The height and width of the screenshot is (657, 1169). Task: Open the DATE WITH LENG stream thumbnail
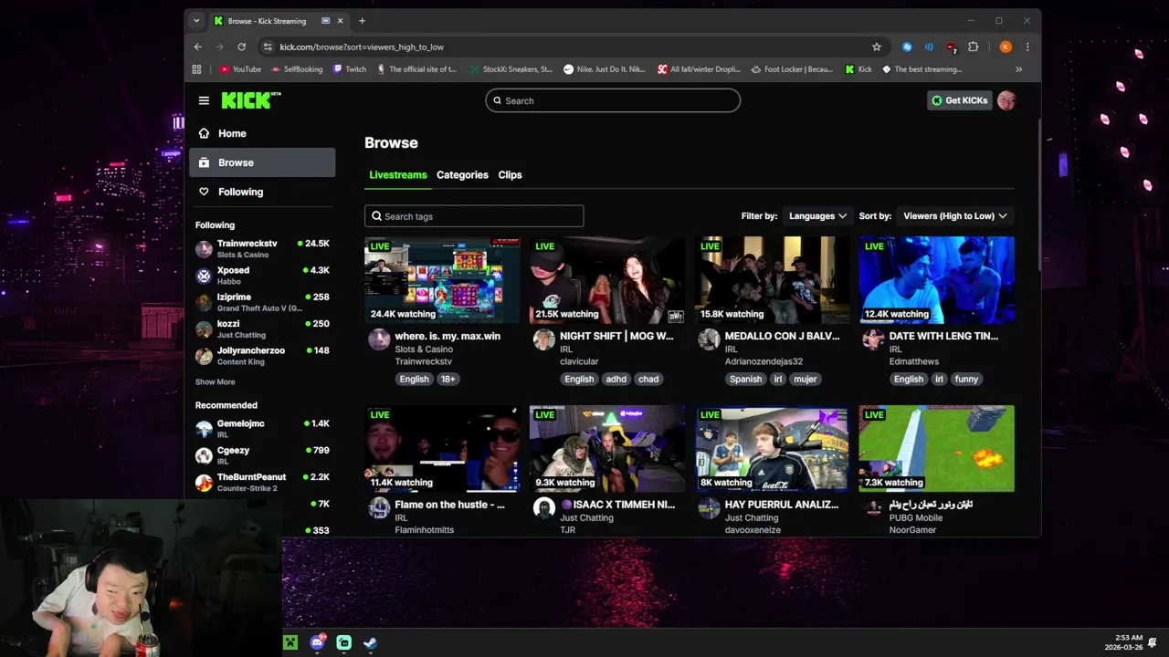[x=936, y=280]
